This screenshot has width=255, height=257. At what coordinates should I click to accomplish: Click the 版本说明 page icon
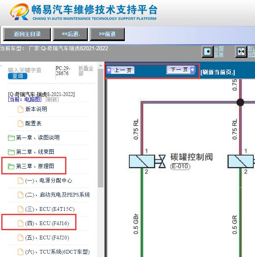20,109
